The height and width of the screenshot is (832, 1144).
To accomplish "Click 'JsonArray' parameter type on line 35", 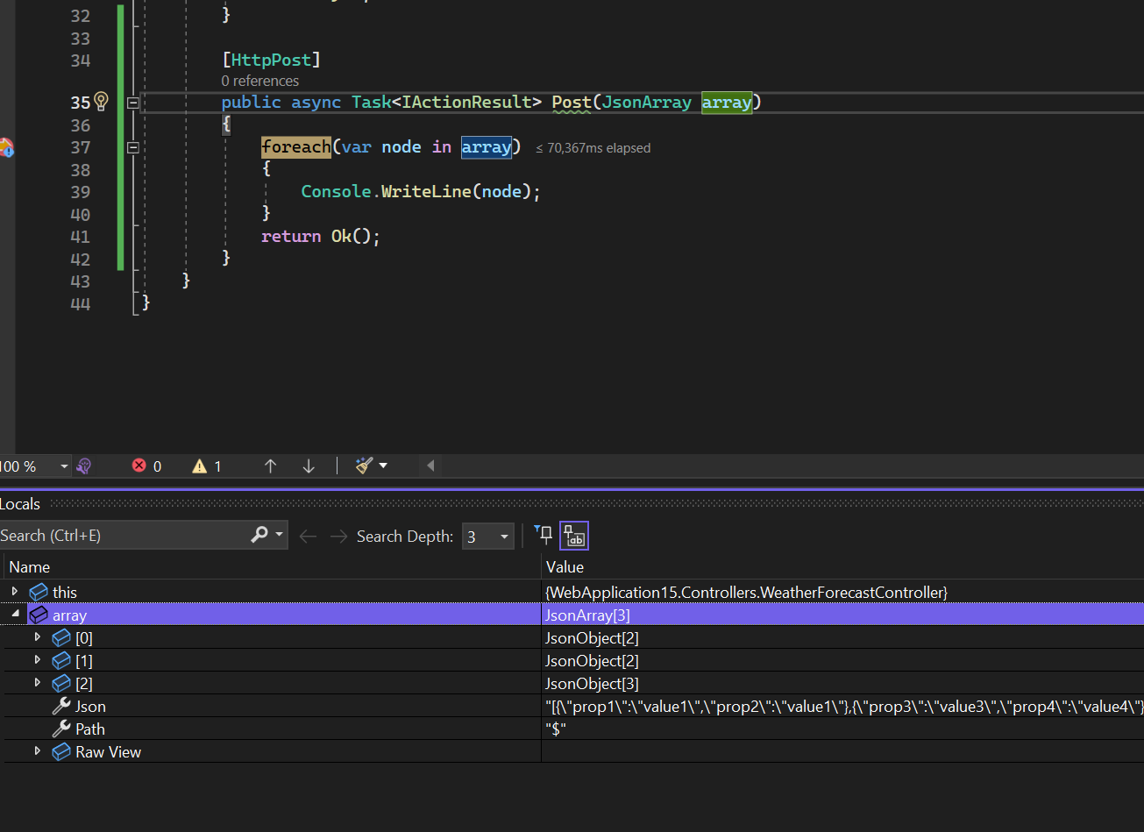I will [647, 103].
